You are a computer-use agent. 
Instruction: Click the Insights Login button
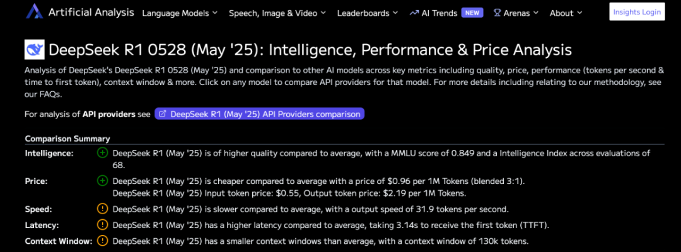637,12
